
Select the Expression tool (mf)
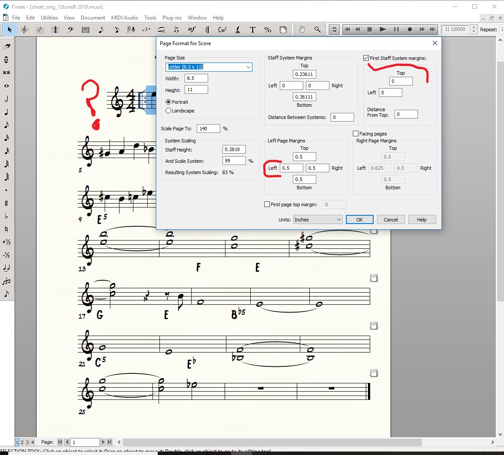point(192,30)
